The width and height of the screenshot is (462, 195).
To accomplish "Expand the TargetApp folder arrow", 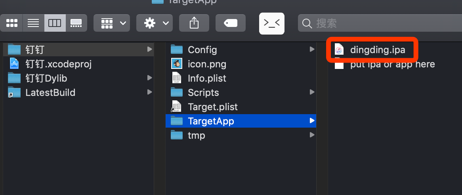I will click(312, 121).
